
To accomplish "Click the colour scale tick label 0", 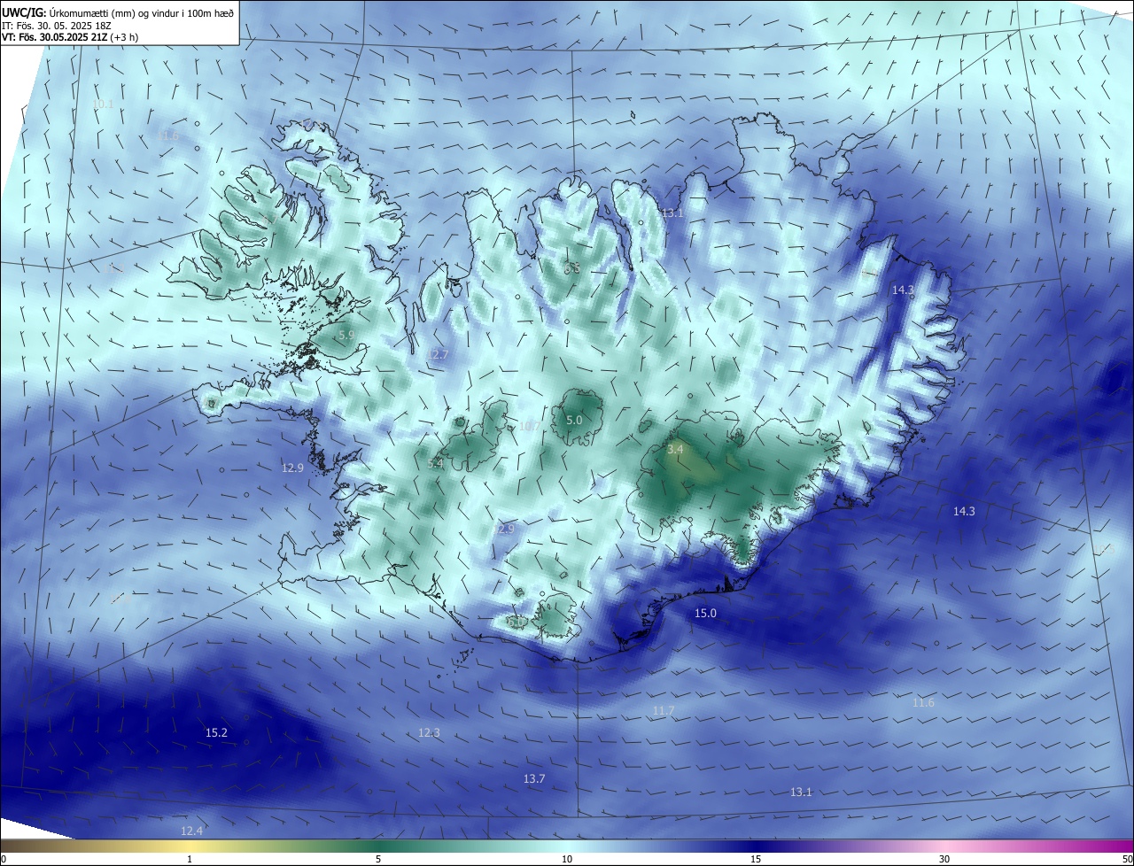I will pyautogui.click(x=4, y=859).
